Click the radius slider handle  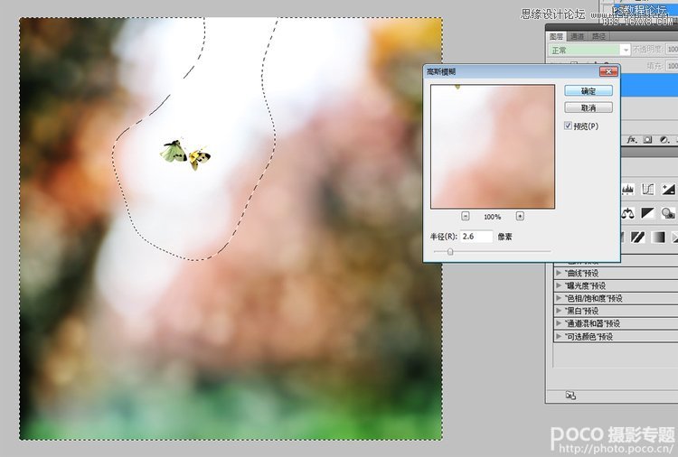point(450,251)
